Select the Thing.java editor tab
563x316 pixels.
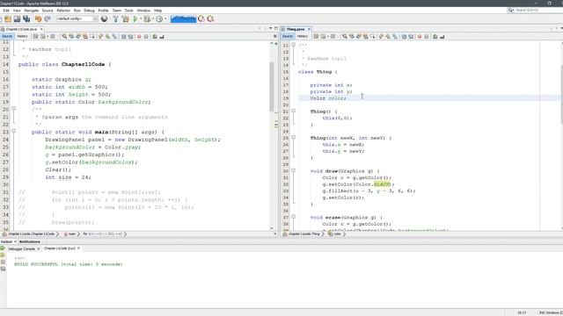296,29
